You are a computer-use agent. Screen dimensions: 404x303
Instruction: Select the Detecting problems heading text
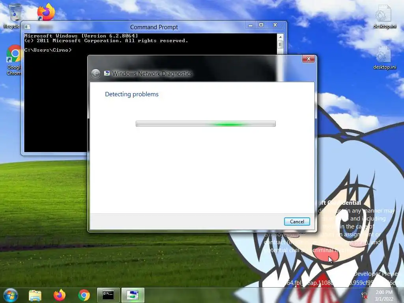click(132, 94)
